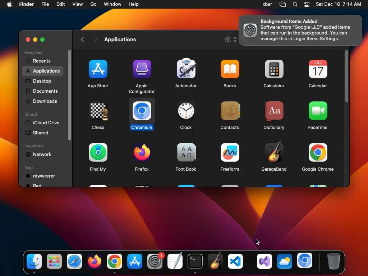Select the rewwrerer tag in sidebar

(x=43, y=176)
